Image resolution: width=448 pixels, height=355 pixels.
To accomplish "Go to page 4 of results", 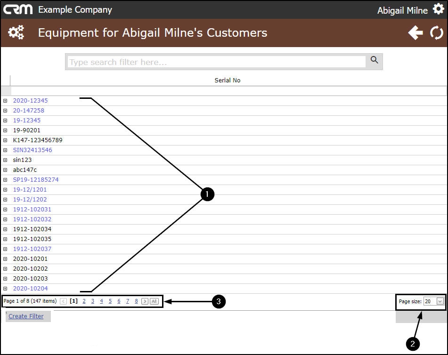I will point(101,301).
